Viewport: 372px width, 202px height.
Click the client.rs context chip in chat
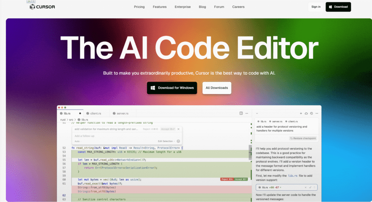coord(291,121)
